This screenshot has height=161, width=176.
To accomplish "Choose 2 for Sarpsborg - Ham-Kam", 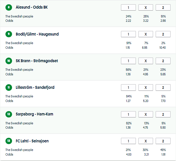I will (163, 115).
